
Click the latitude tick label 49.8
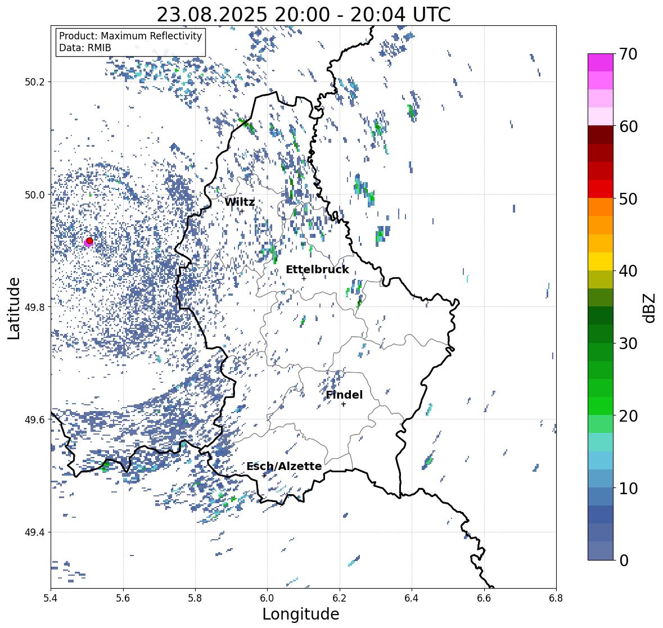[x=35, y=307]
